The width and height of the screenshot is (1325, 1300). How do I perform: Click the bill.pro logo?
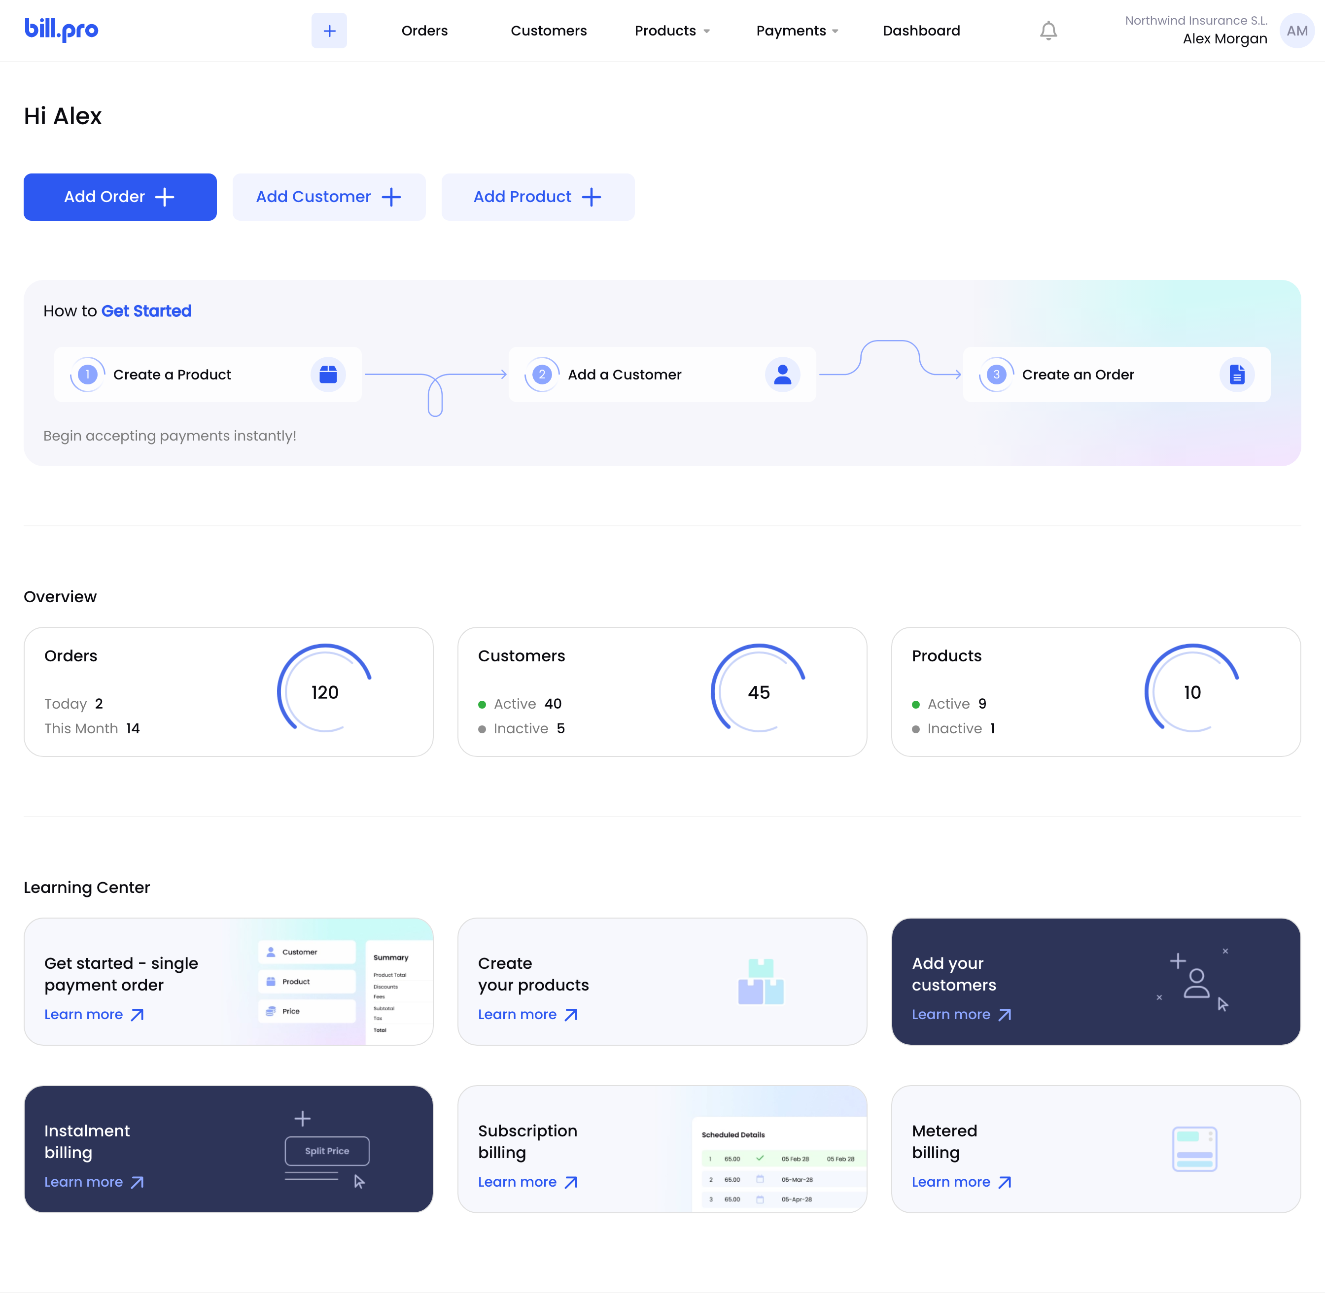click(62, 30)
